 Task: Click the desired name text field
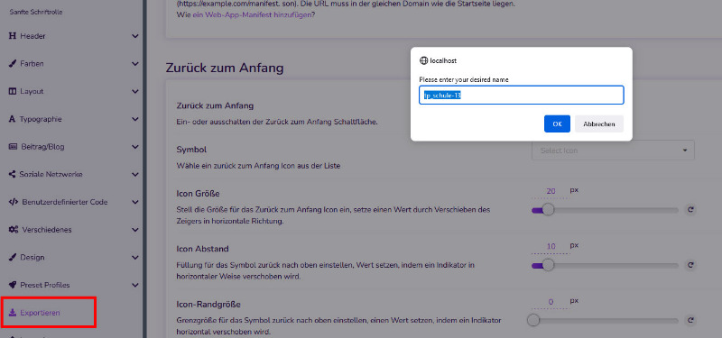(x=522, y=96)
